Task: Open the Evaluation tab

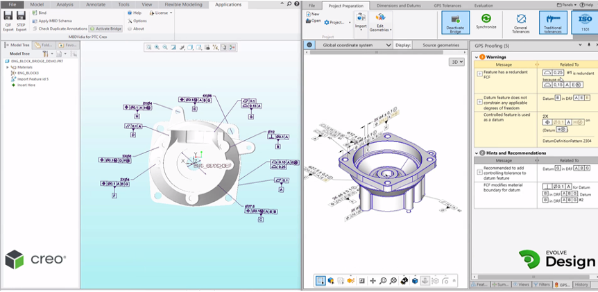Action: point(484,6)
